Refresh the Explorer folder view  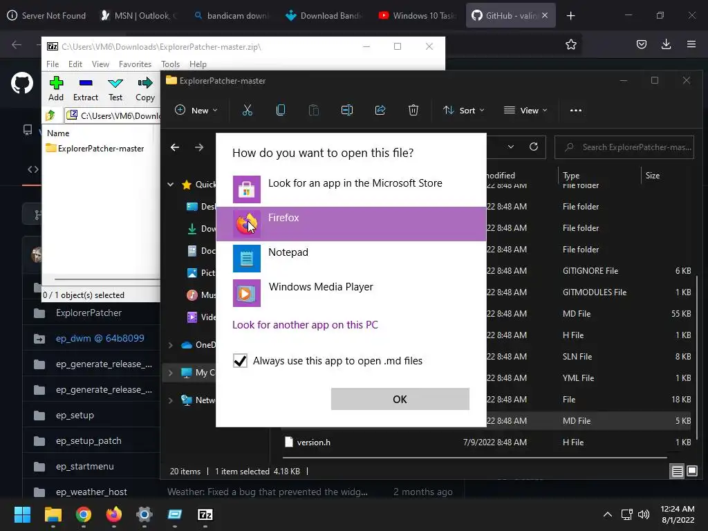(534, 147)
